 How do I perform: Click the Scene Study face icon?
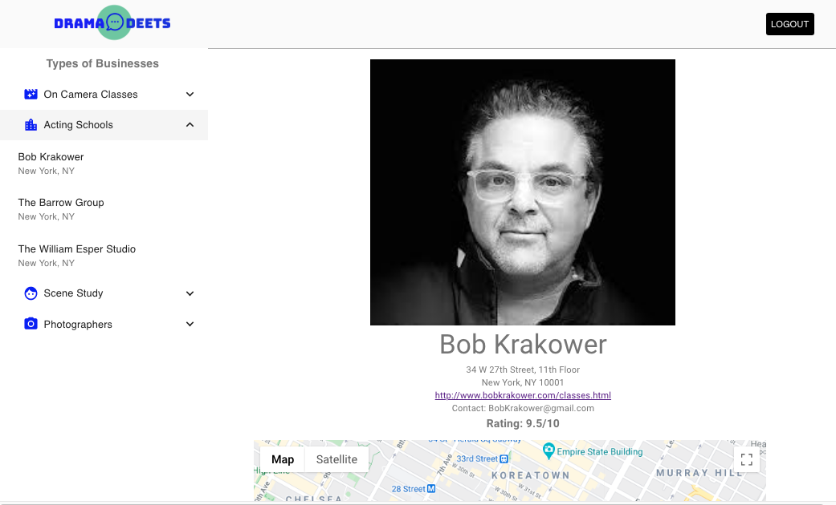31,293
